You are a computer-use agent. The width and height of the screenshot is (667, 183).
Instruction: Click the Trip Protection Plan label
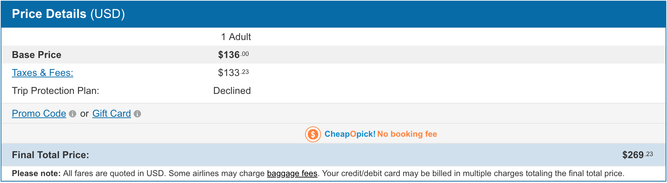click(55, 91)
